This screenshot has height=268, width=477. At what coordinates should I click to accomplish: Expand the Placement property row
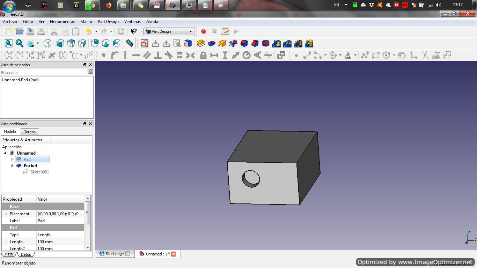(x=6, y=214)
